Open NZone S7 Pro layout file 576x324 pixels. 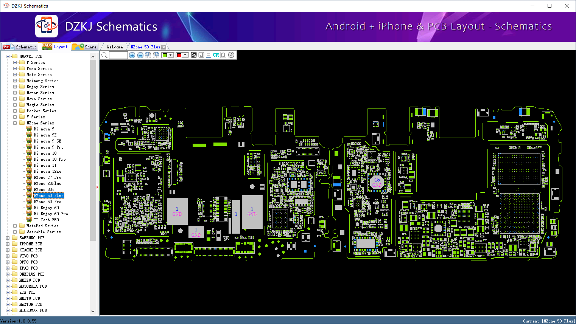(x=47, y=177)
